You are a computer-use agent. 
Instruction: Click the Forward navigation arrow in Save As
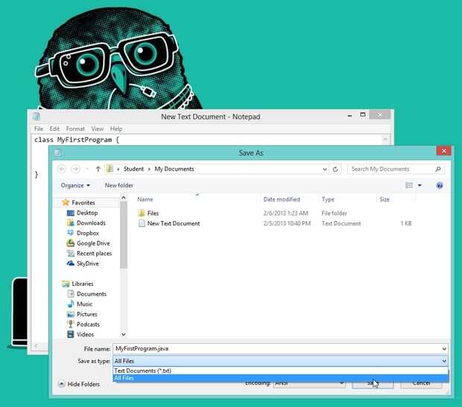click(x=75, y=169)
